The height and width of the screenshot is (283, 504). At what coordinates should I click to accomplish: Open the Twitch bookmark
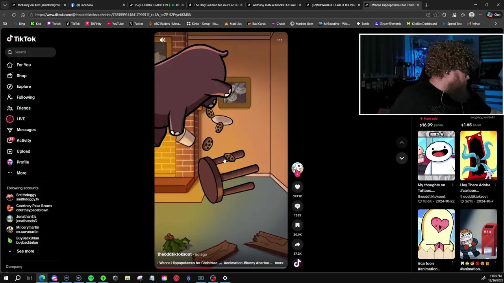54,24
